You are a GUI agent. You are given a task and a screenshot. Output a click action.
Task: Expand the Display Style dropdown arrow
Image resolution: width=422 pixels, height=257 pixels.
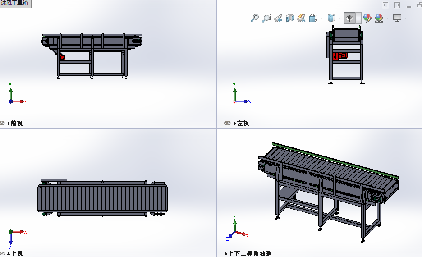[x=340, y=18]
